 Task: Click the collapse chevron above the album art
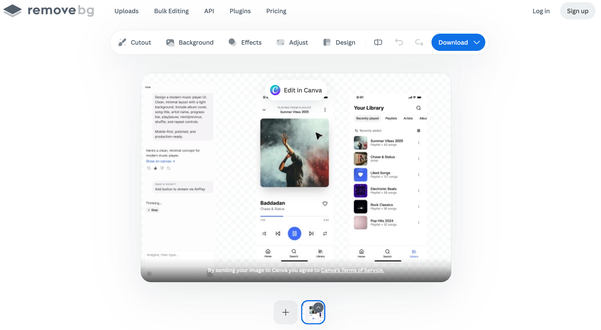(x=264, y=110)
